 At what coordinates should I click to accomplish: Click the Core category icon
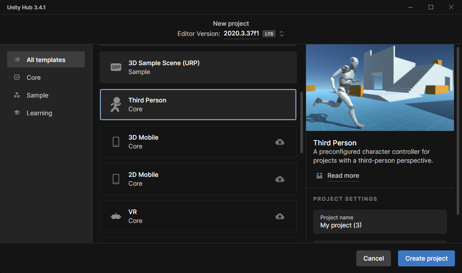[17, 77]
